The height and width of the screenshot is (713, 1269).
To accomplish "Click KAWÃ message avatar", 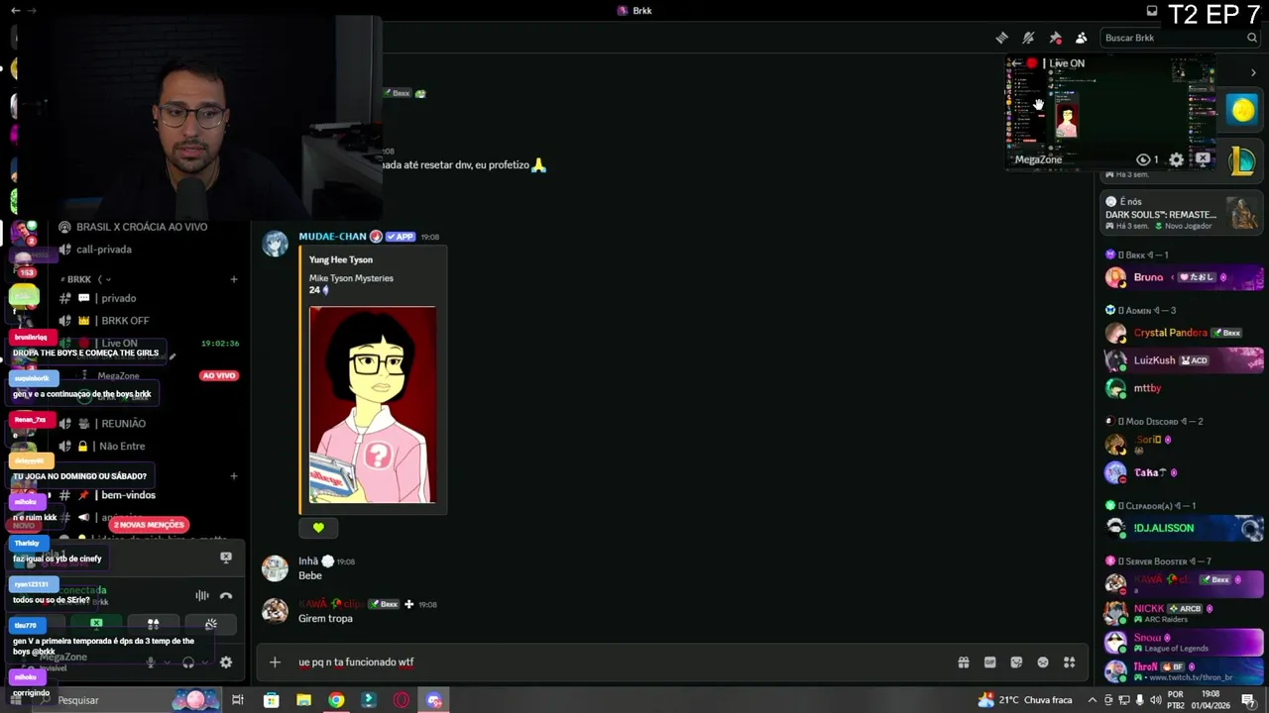I will [x=275, y=610].
